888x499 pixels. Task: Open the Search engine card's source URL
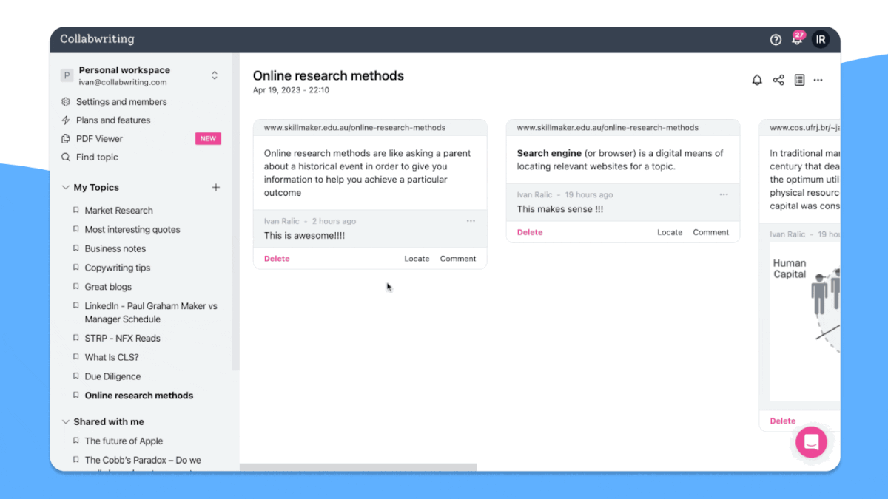point(608,128)
